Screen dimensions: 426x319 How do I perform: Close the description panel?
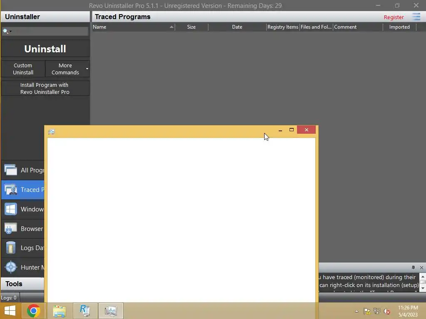coord(421,267)
